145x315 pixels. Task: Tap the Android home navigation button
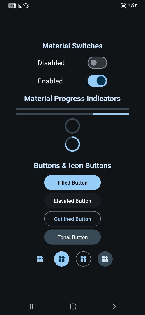tap(73, 306)
